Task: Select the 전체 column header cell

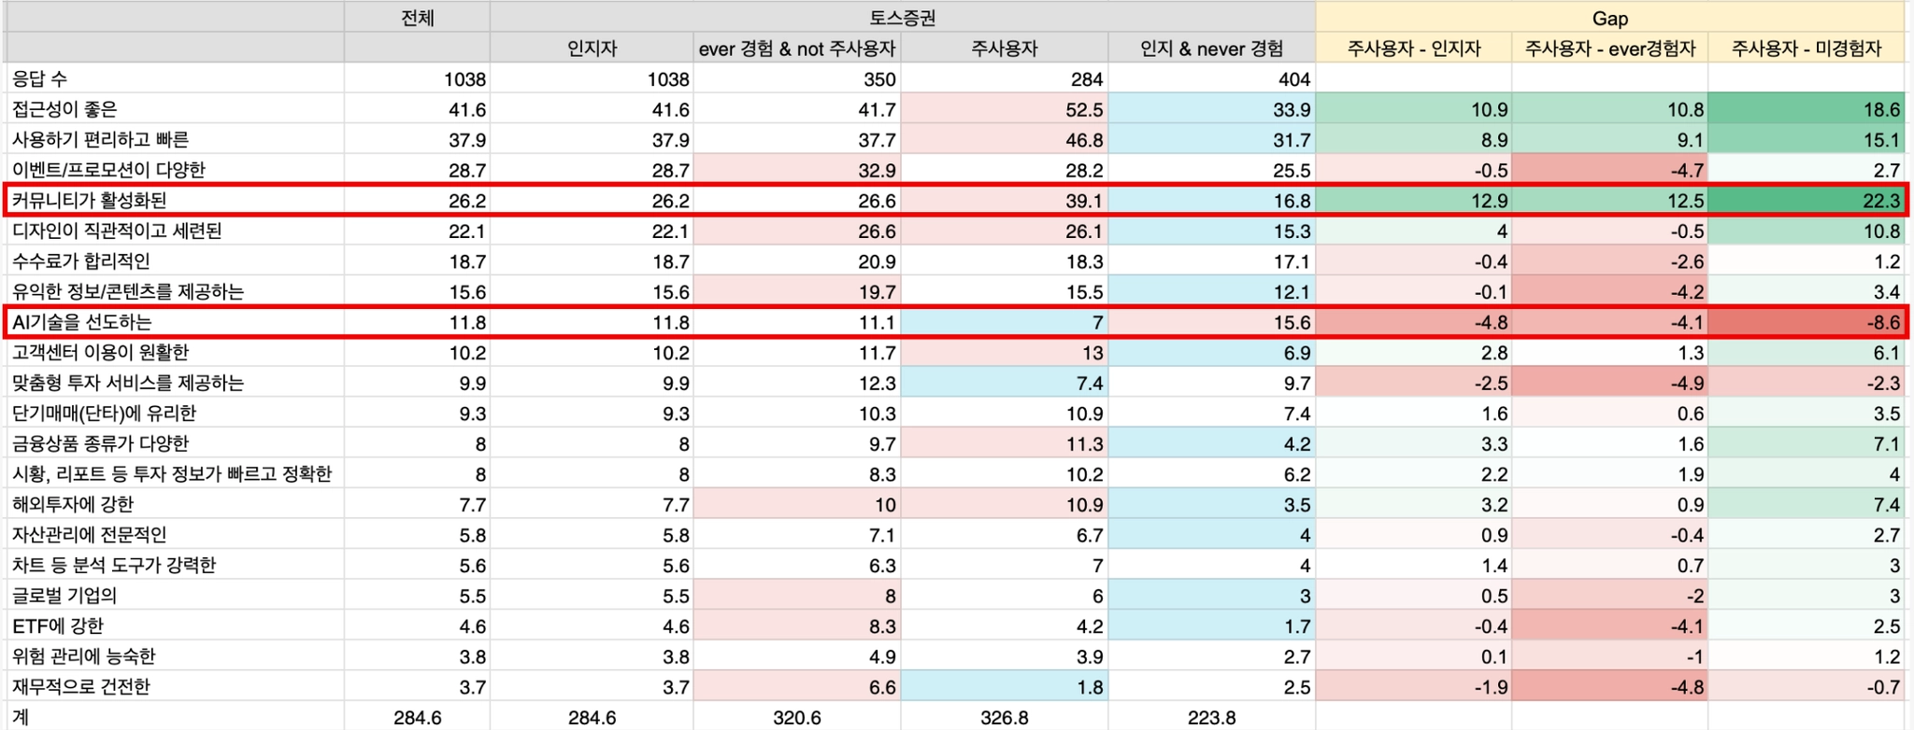Action: click(x=417, y=18)
